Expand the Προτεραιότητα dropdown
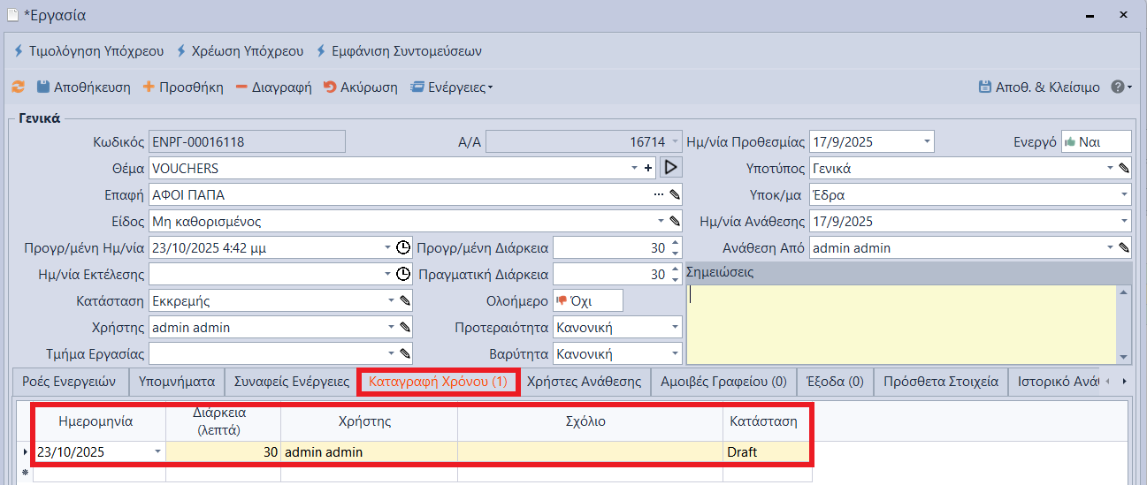Image resolution: width=1147 pixels, height=485 pixels. click(x=675, y=328)
